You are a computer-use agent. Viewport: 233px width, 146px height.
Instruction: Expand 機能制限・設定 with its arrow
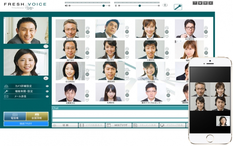click(47, 91)
